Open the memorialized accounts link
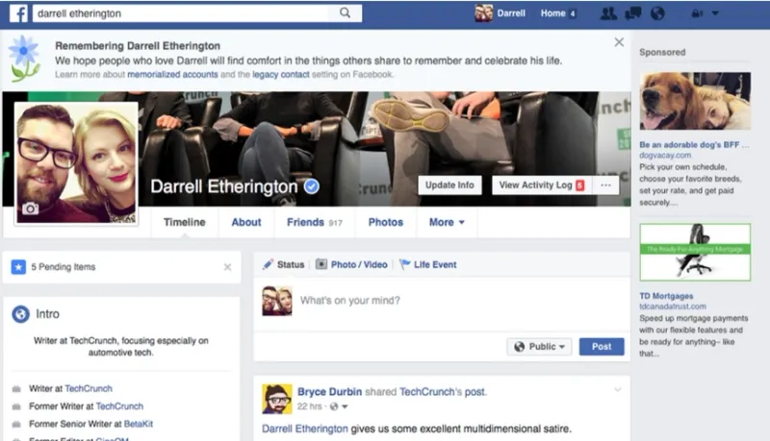Viewport: 770px width, 441px height. point(172,75)
